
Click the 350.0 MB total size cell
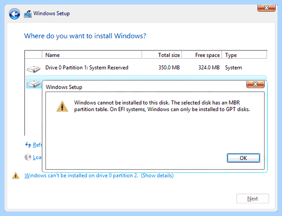pos(169,68)
